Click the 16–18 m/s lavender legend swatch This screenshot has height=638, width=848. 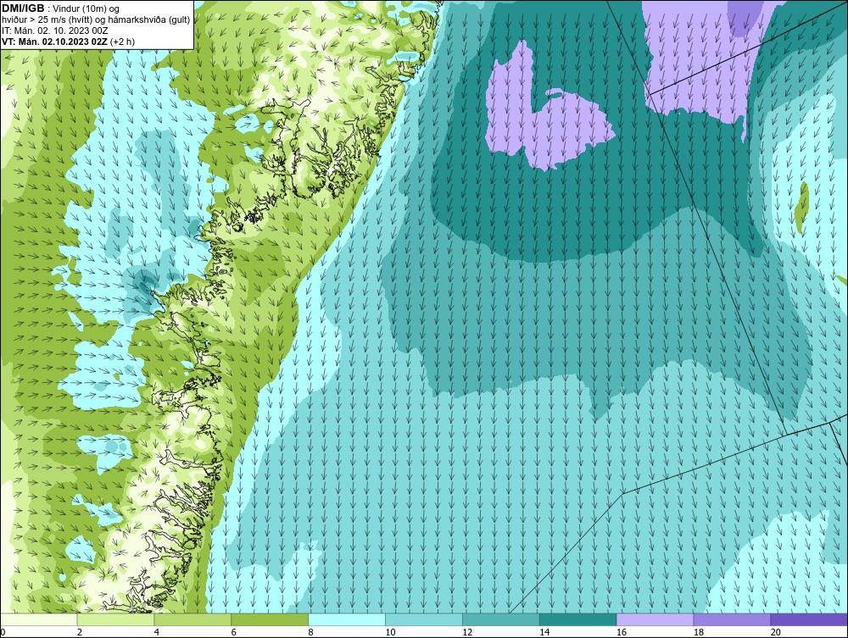pyautogui.click(x=655, y=619)
